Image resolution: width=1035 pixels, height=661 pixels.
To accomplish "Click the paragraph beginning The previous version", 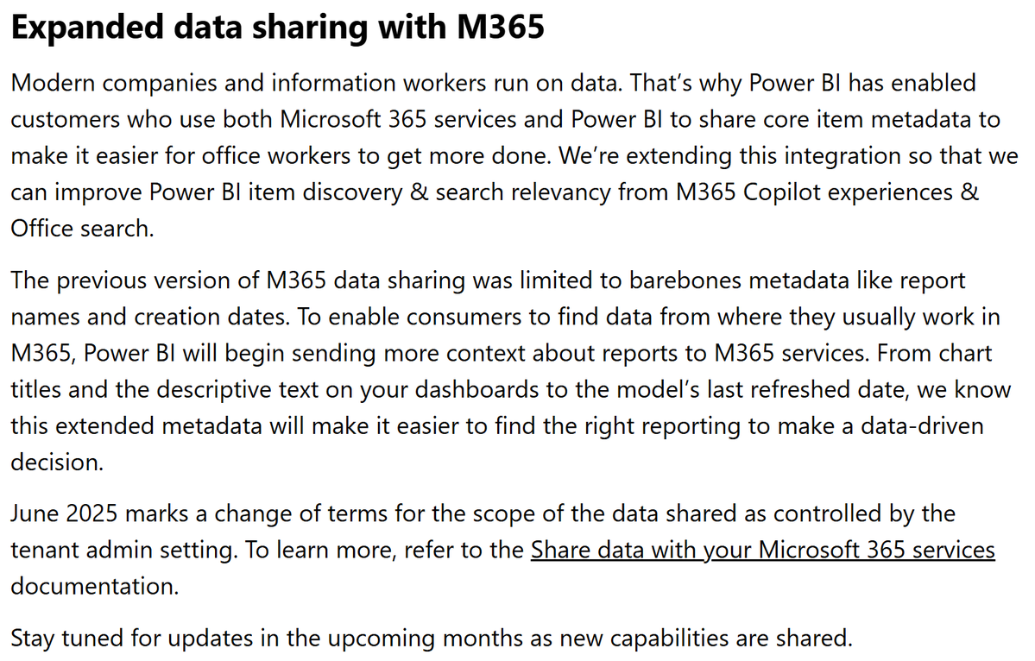I will pos(510,371).
